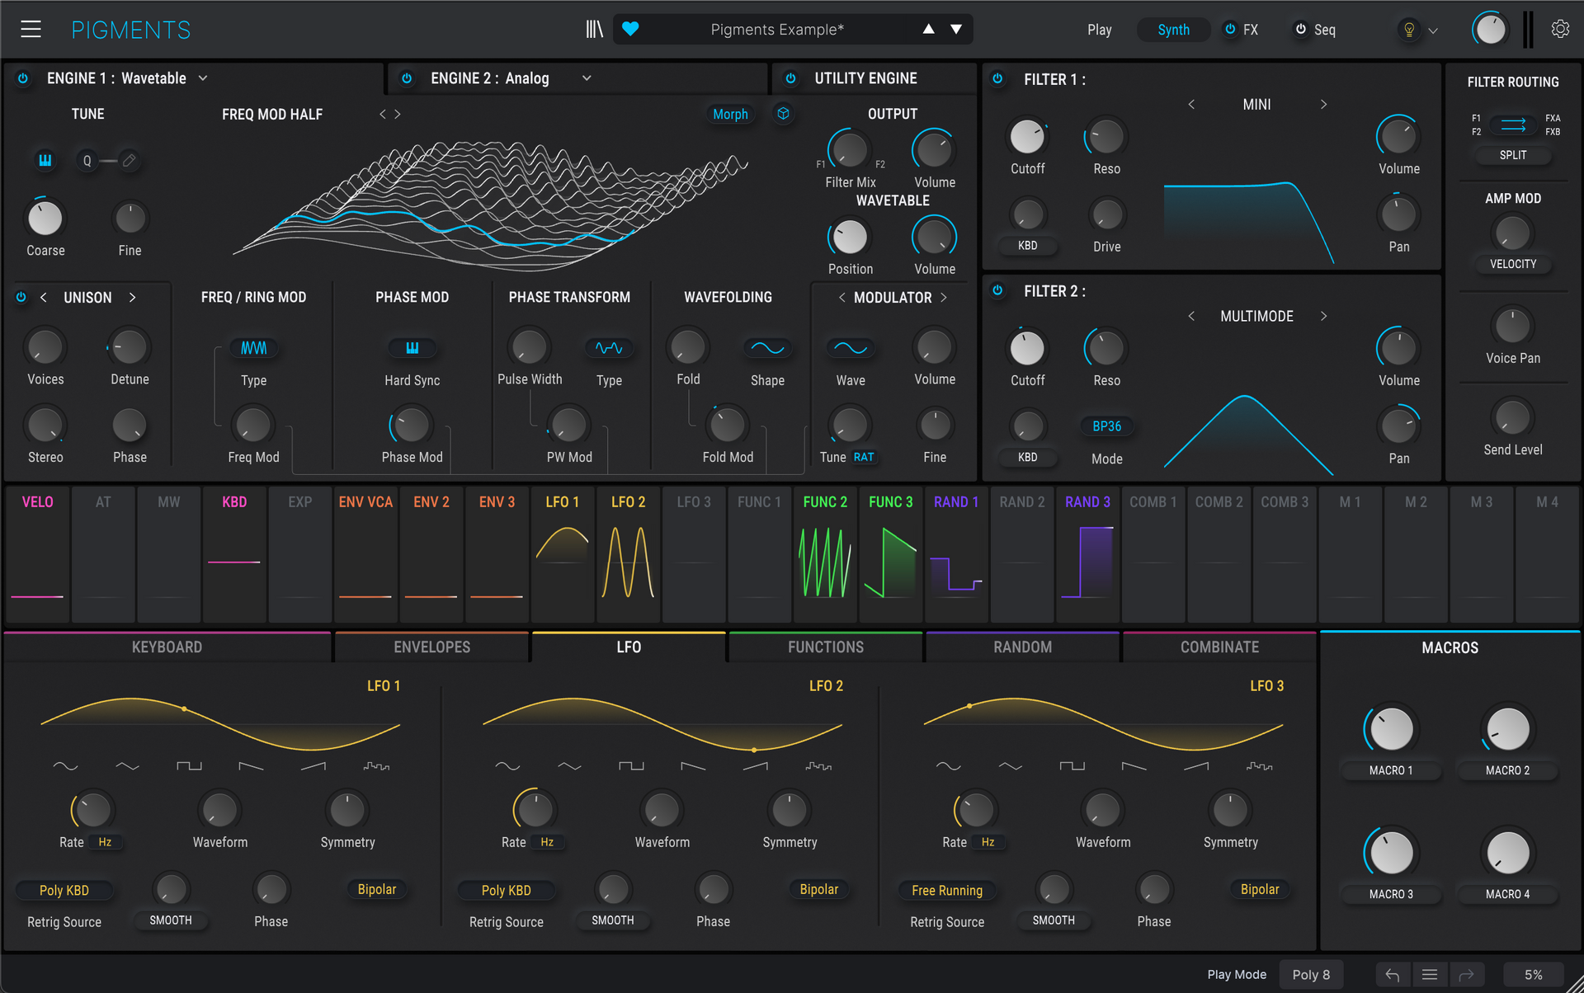Screen dimensions: 1584x993
Task: Select next Filter 1 type after MINI
Action: coord(1324,104)
